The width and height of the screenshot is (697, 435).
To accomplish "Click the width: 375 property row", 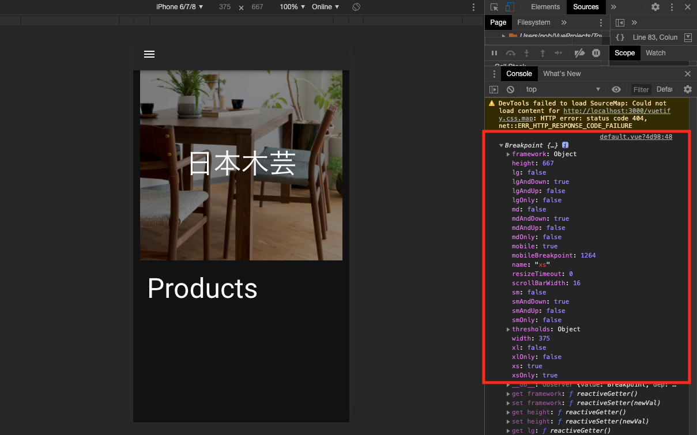I will point(530,339).
